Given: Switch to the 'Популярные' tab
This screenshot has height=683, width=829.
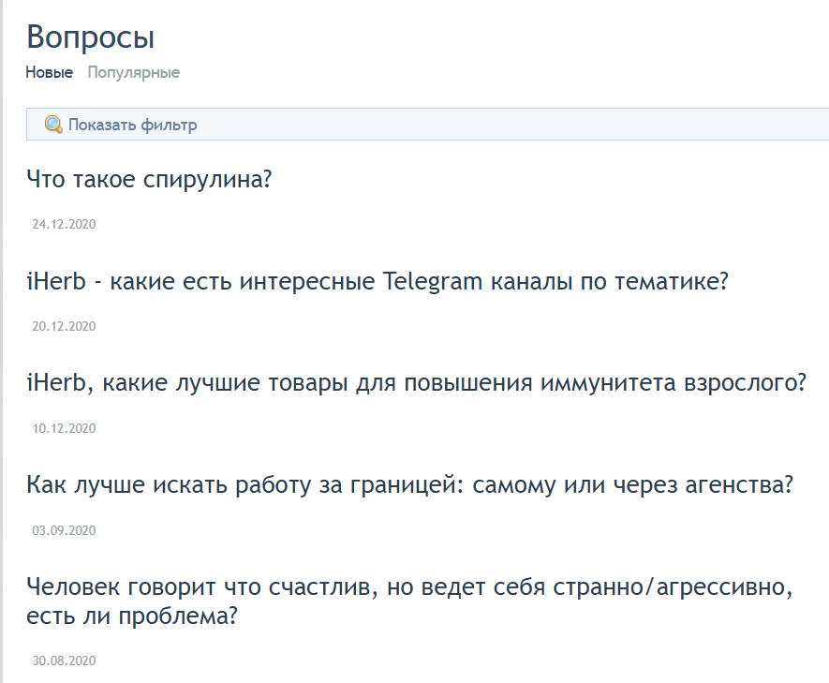Looking at the screenshot, I should (x=133, y=72).
